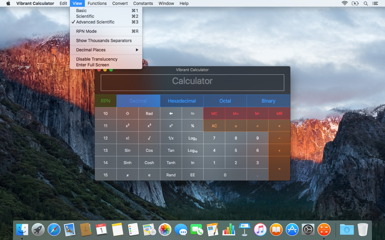The height and width of the screenshot is (240, 385).
Task: Click the Tanh function key
Action: point(171,163)
